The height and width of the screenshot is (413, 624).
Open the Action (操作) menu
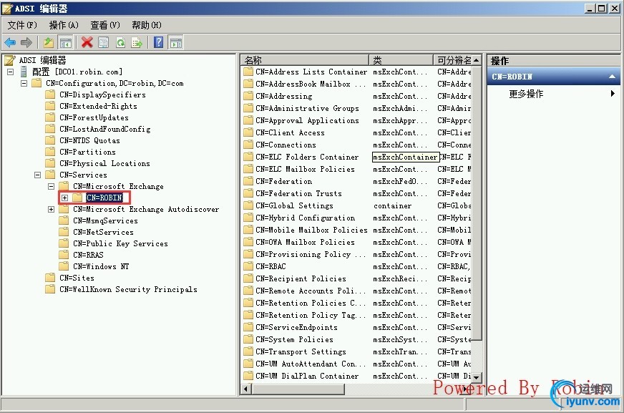[64, 25]
